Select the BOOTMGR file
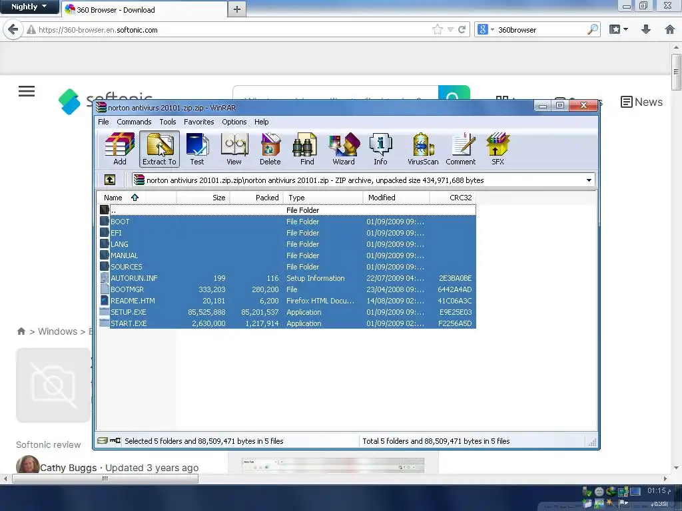 pos(288,289)
